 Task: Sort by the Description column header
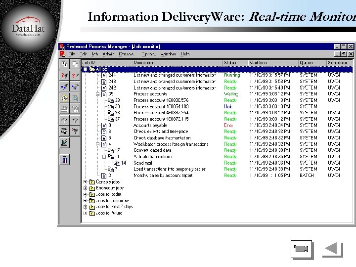(178, 63)
